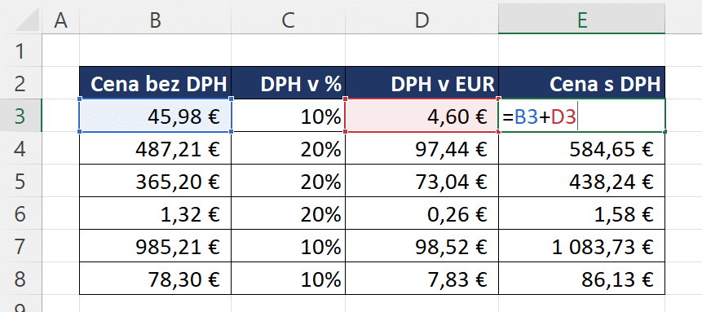The image size is (702, 312).
Task: Select row 7 header
Action: point(20,246)
